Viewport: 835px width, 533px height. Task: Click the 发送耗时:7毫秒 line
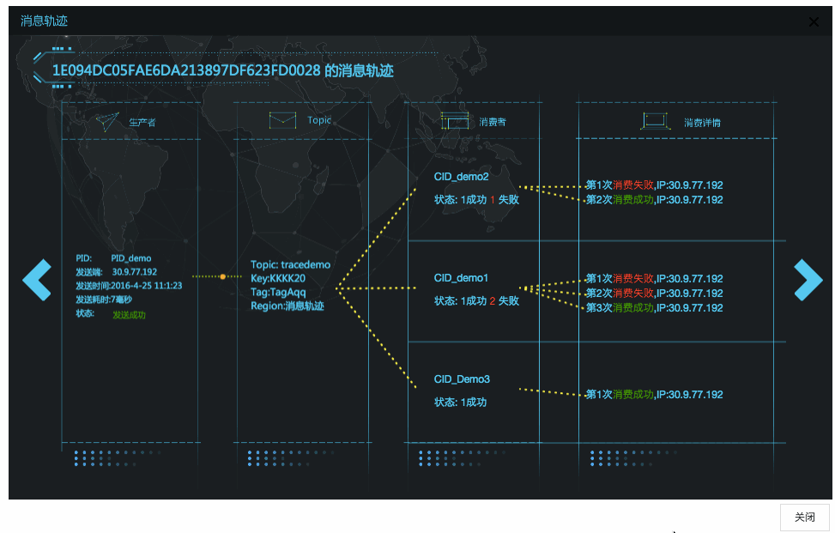coord(104,300)
